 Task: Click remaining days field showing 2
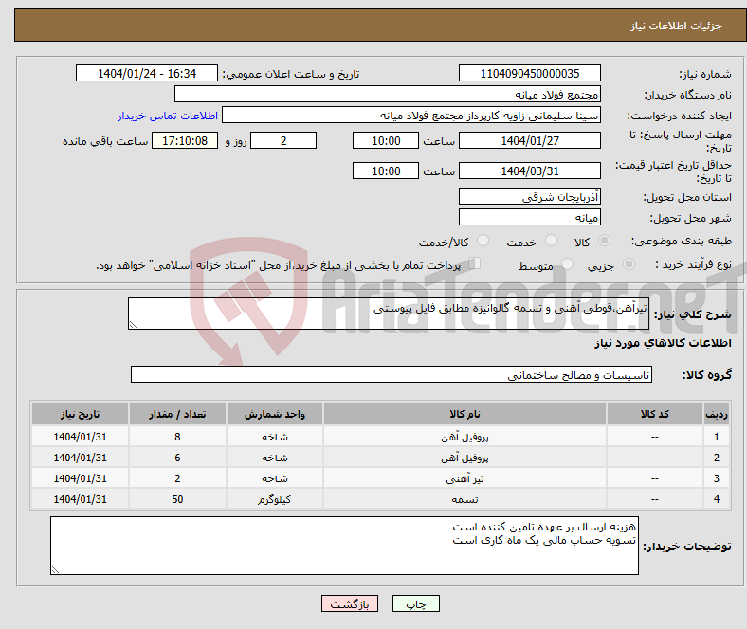pyautogui.click(x=283, y=140)
